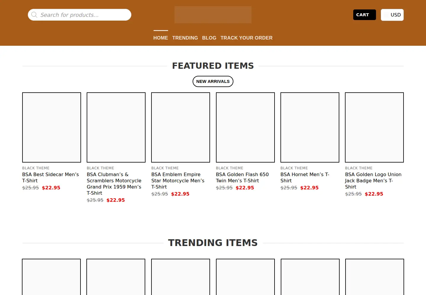Click $22.95 price under BSA Golden Logo Union Jack

click(374, 194)
